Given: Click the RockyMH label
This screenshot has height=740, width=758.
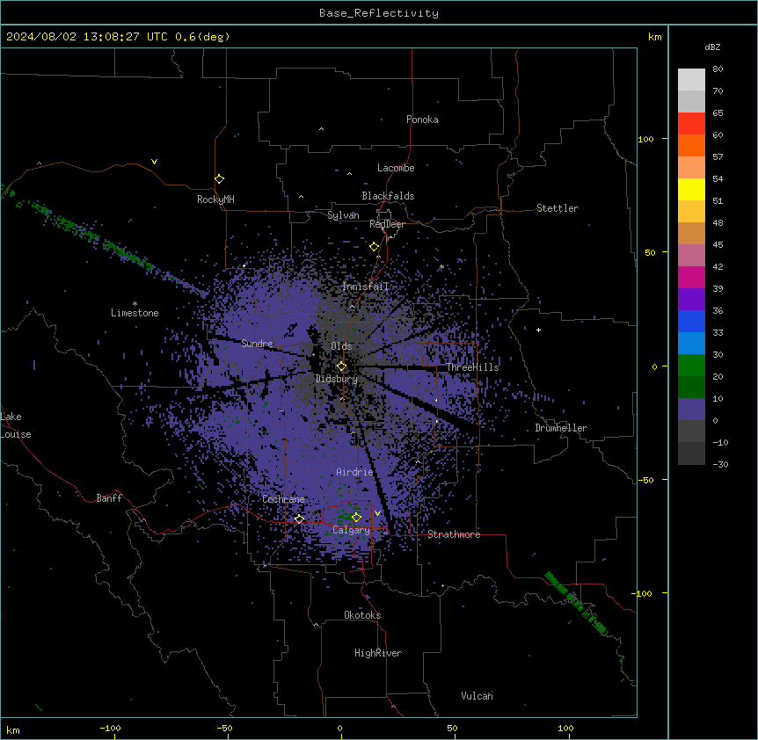Looking at the screenshot, I should tap(215, 200).
